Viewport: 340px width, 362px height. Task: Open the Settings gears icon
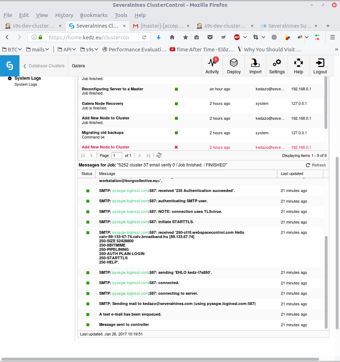coord(277,66)
